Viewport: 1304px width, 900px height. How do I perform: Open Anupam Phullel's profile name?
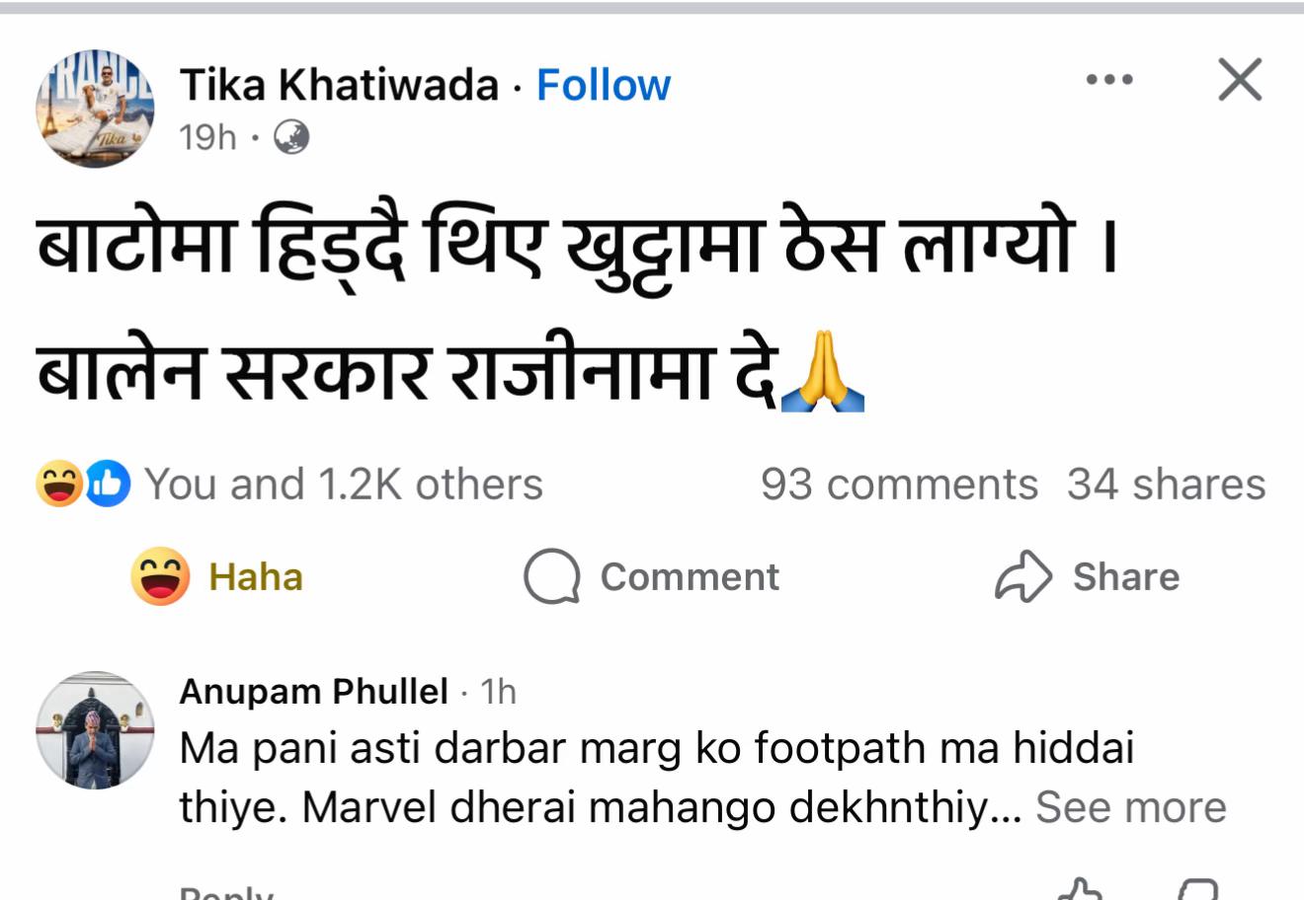coord(314,692)
